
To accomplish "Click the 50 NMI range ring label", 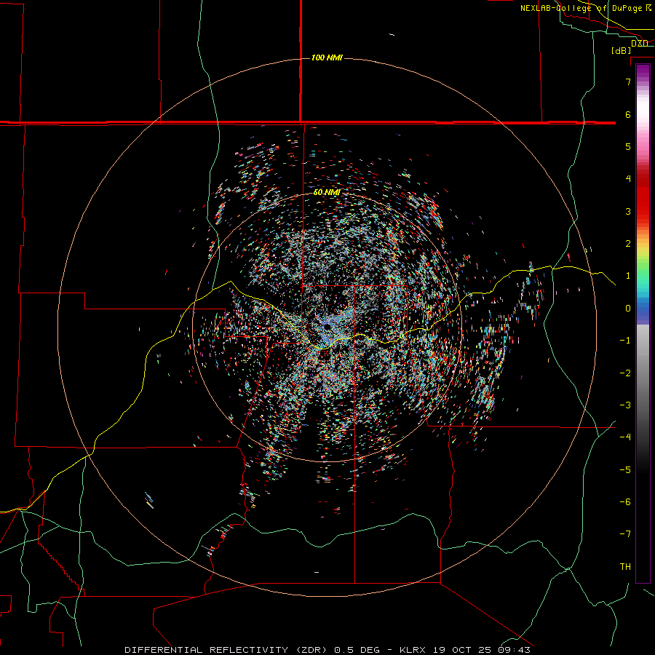I will (327, 192).
